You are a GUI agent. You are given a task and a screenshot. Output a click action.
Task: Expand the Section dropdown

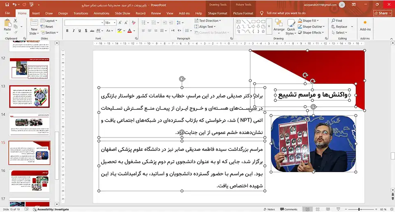[x=50, y=33]
